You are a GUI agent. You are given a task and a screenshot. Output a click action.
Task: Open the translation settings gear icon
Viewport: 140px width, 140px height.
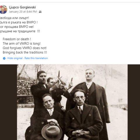pos(4,58)
